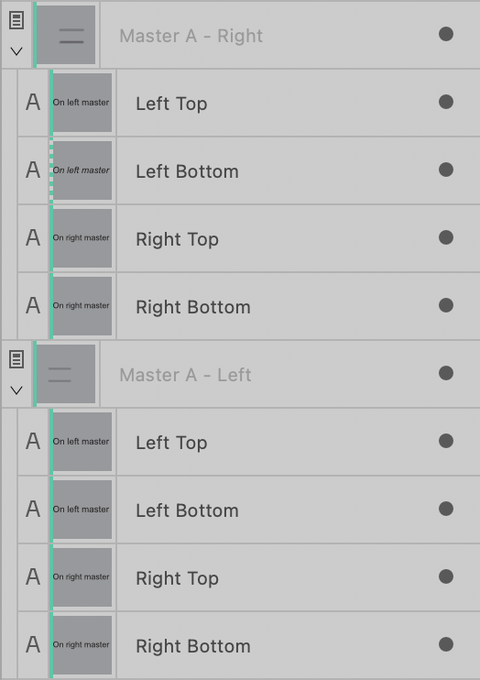Select Right Bottom layer name under Master A - Right
The height and width of the screenshot is (680, 480).
tap(193, 307)
